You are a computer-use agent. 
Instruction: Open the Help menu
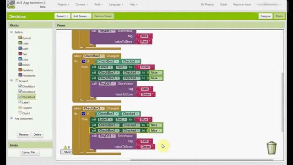tap(133, 4)
